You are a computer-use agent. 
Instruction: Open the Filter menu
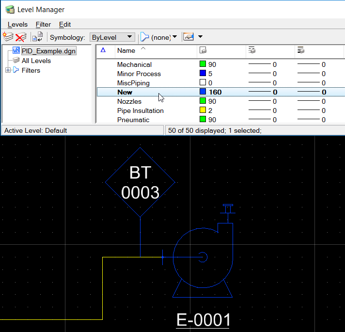tap(43, 24)
